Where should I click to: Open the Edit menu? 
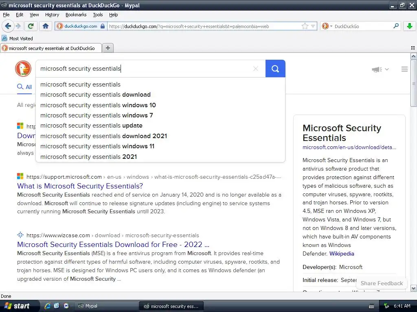coord(20,15)
